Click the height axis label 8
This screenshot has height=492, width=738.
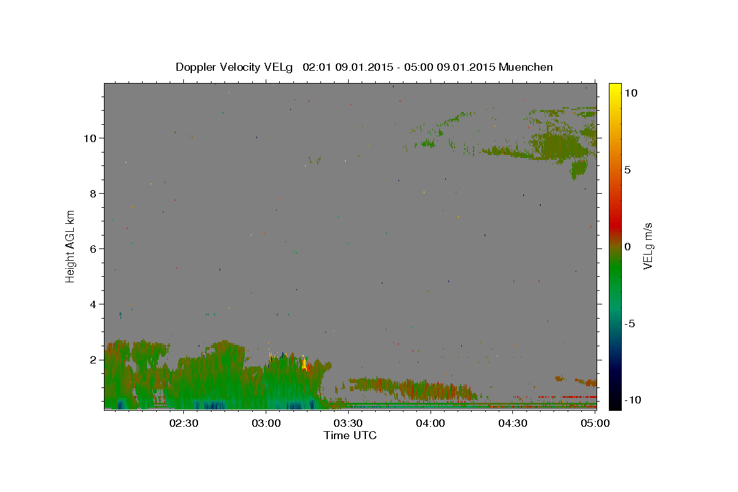click(93, 194)
